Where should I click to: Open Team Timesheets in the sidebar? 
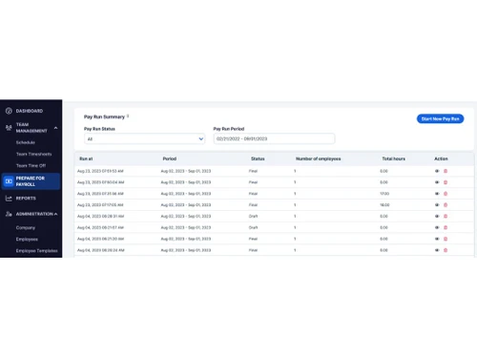click(x=33, y=154)
